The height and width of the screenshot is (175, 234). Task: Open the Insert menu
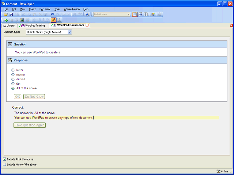point(33,9)
